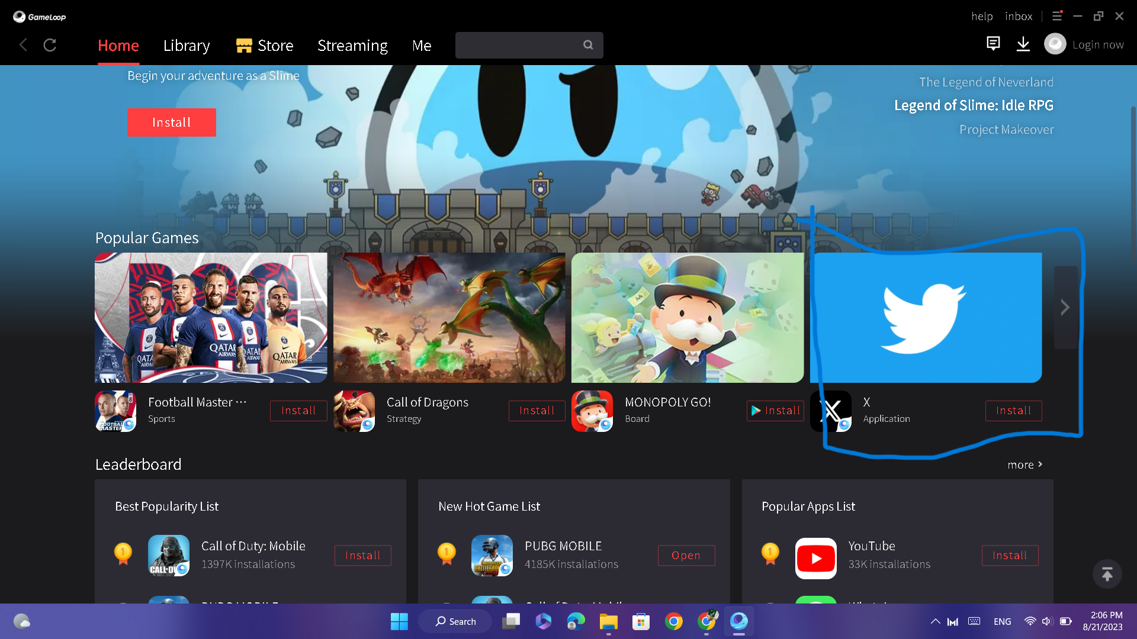
Task: Expand the Popular Games carousel with right chevron
Action: (x=1065, y=307)
